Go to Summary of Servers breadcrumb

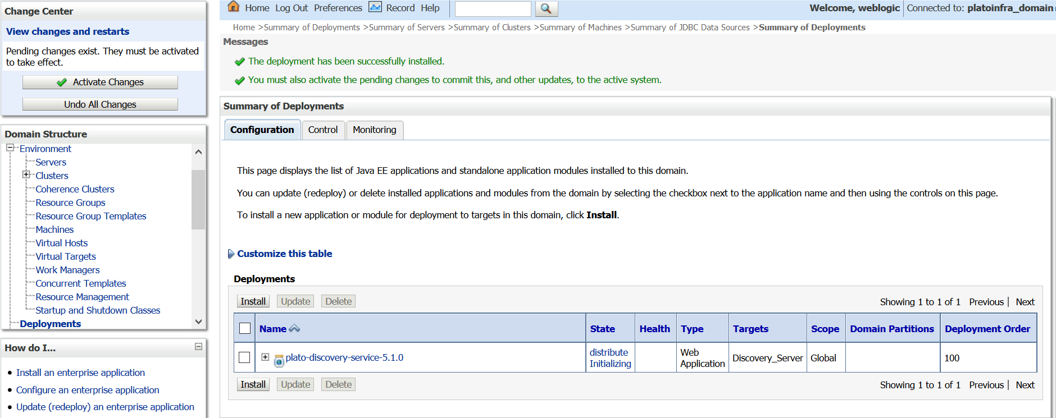(x=407, y=27)
